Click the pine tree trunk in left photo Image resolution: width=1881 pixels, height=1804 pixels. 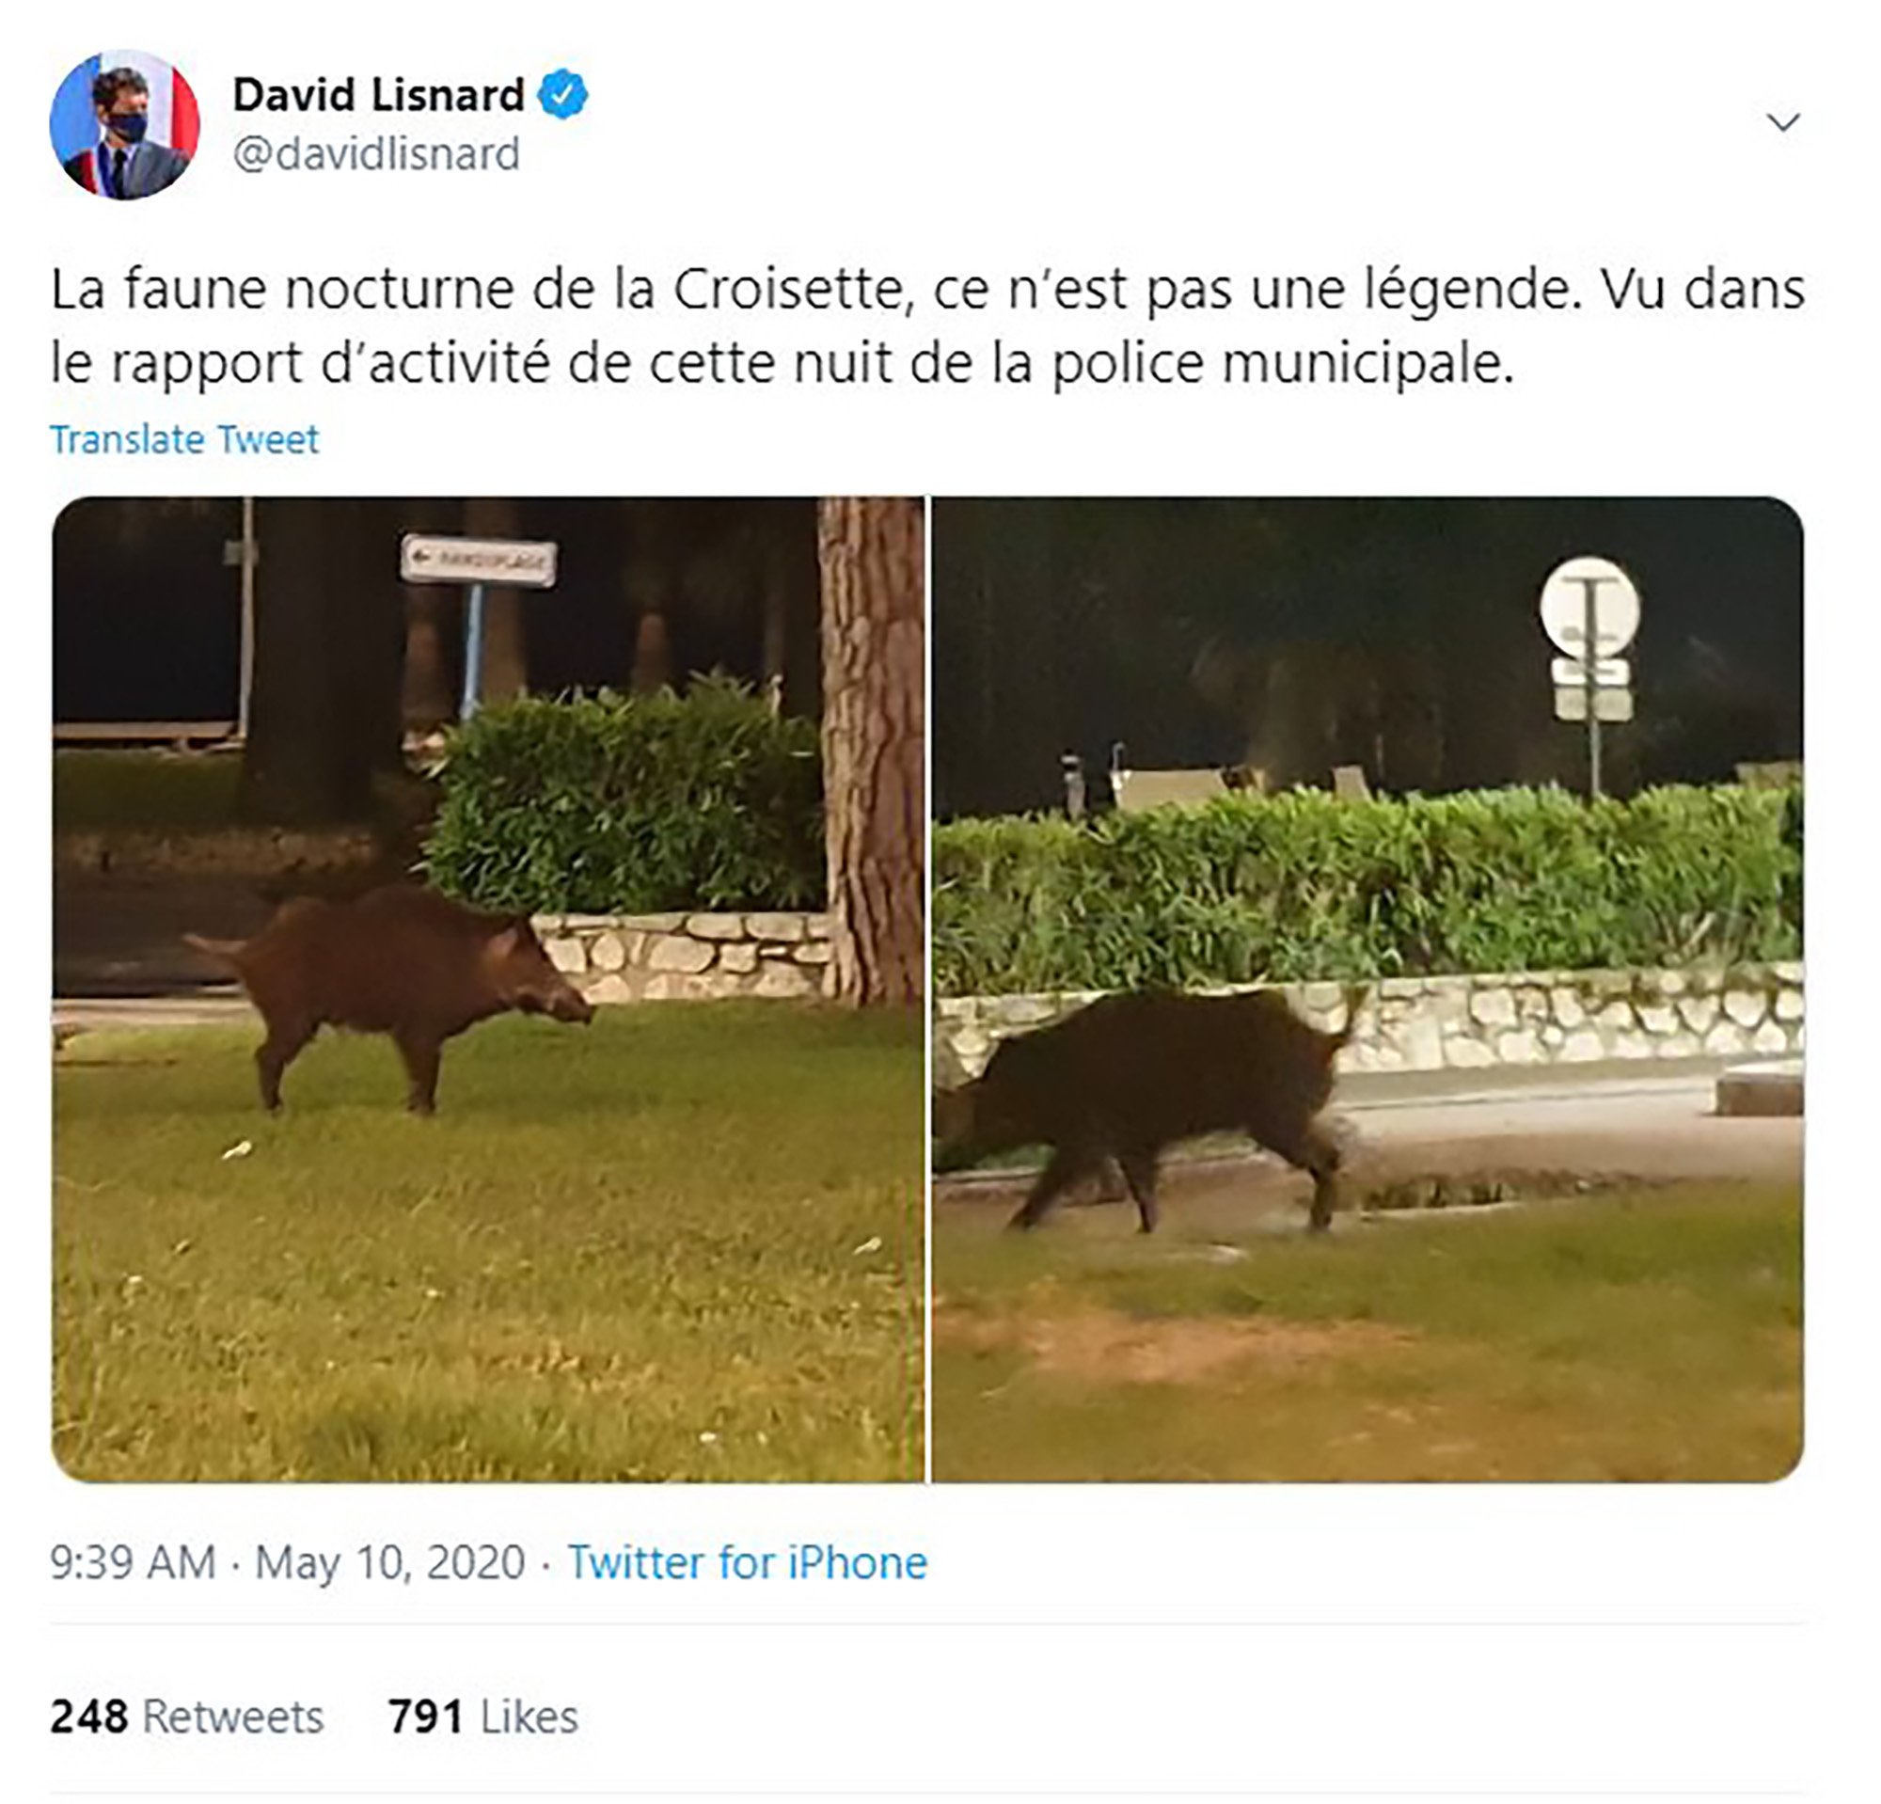click(872, 749)
